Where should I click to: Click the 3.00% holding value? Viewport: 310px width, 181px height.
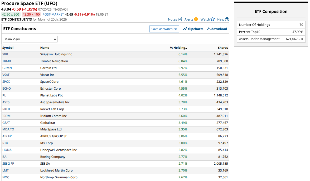point(183,143)
